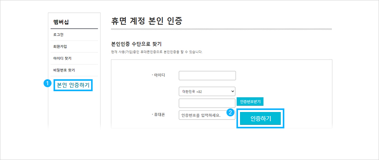Select 아이디 찾기 in the sidebar

click(x=62, y=58)
